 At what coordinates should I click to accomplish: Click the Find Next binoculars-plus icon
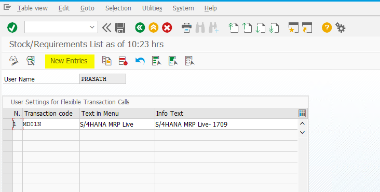pyautogui.click(x=214, y=28)
